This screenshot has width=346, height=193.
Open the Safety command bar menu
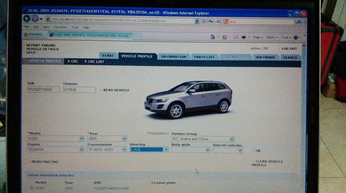[272, 37]
